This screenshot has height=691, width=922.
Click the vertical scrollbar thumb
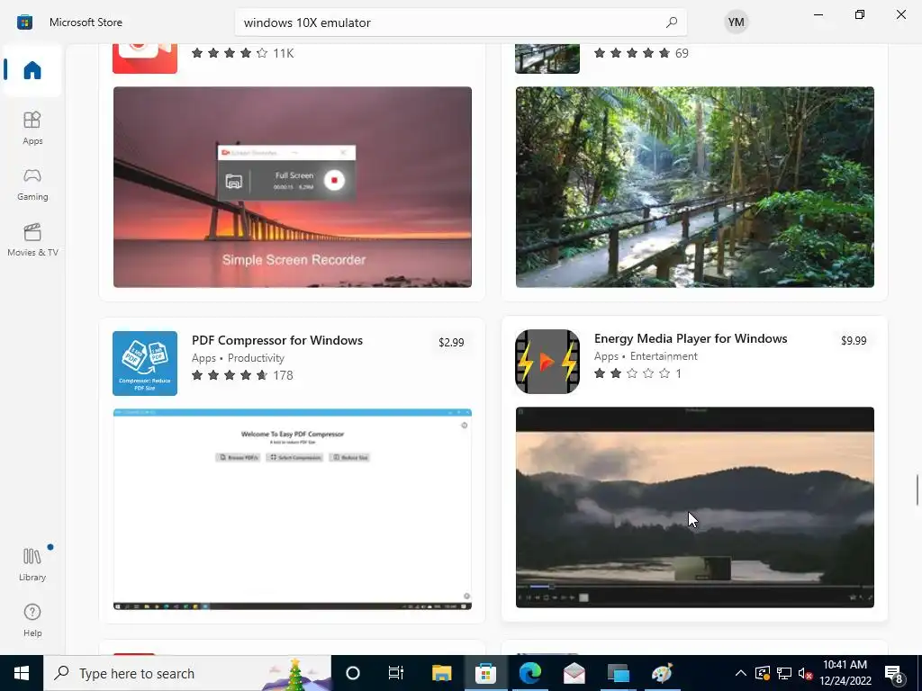pos(917,489)
